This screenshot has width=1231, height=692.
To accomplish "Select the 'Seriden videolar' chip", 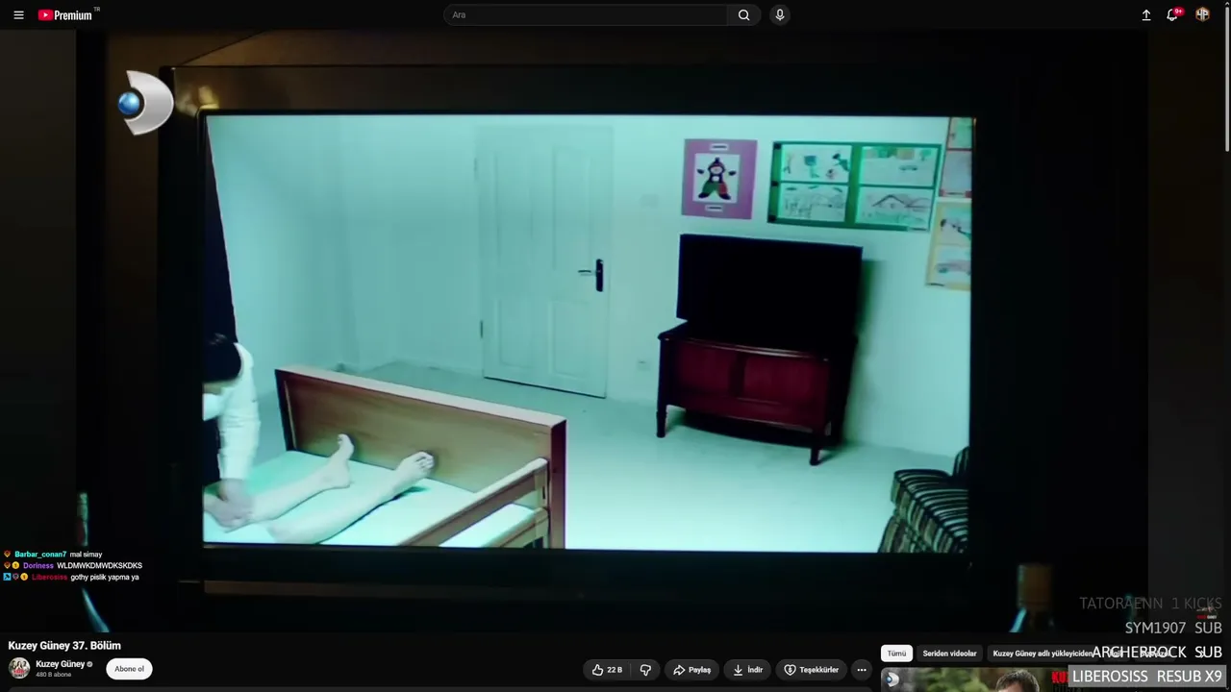I will tap(949, 654).
